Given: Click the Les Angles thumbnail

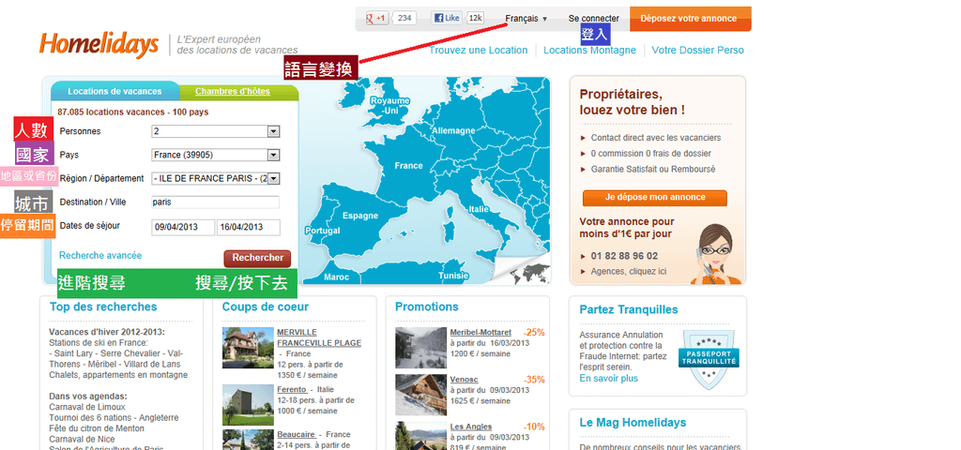Looking at the screenshot, I should [421, 435].
